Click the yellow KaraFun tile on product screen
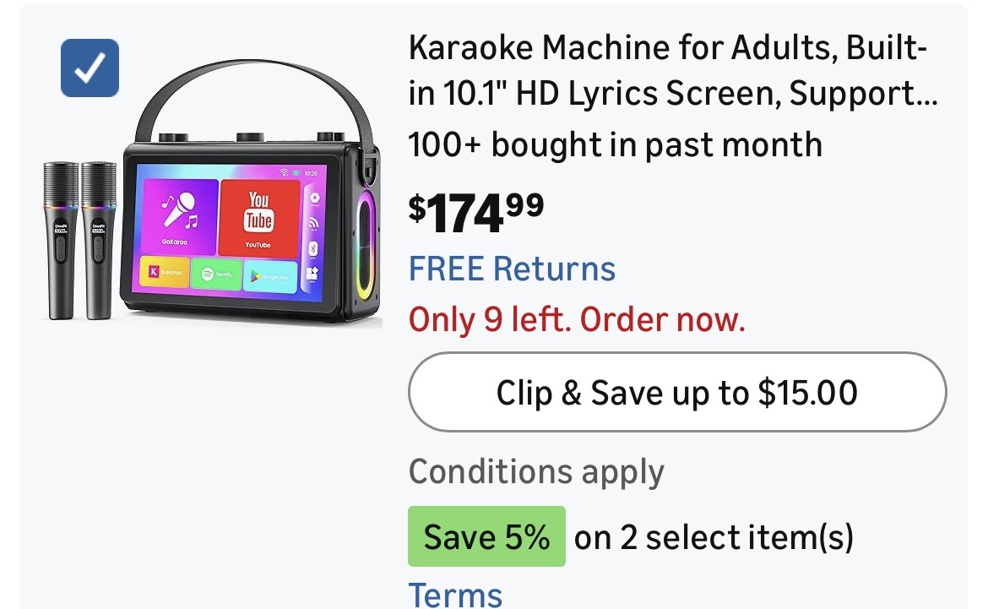Screen dimensions: 988x609 tap(165, 272)
